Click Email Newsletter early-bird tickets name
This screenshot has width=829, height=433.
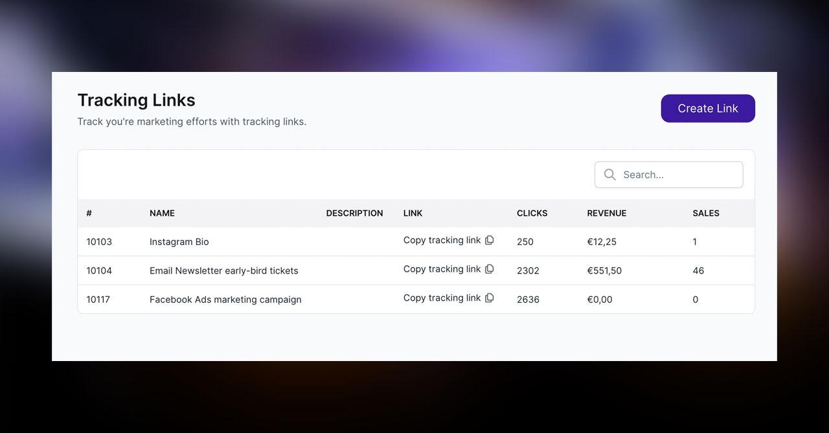224,271
